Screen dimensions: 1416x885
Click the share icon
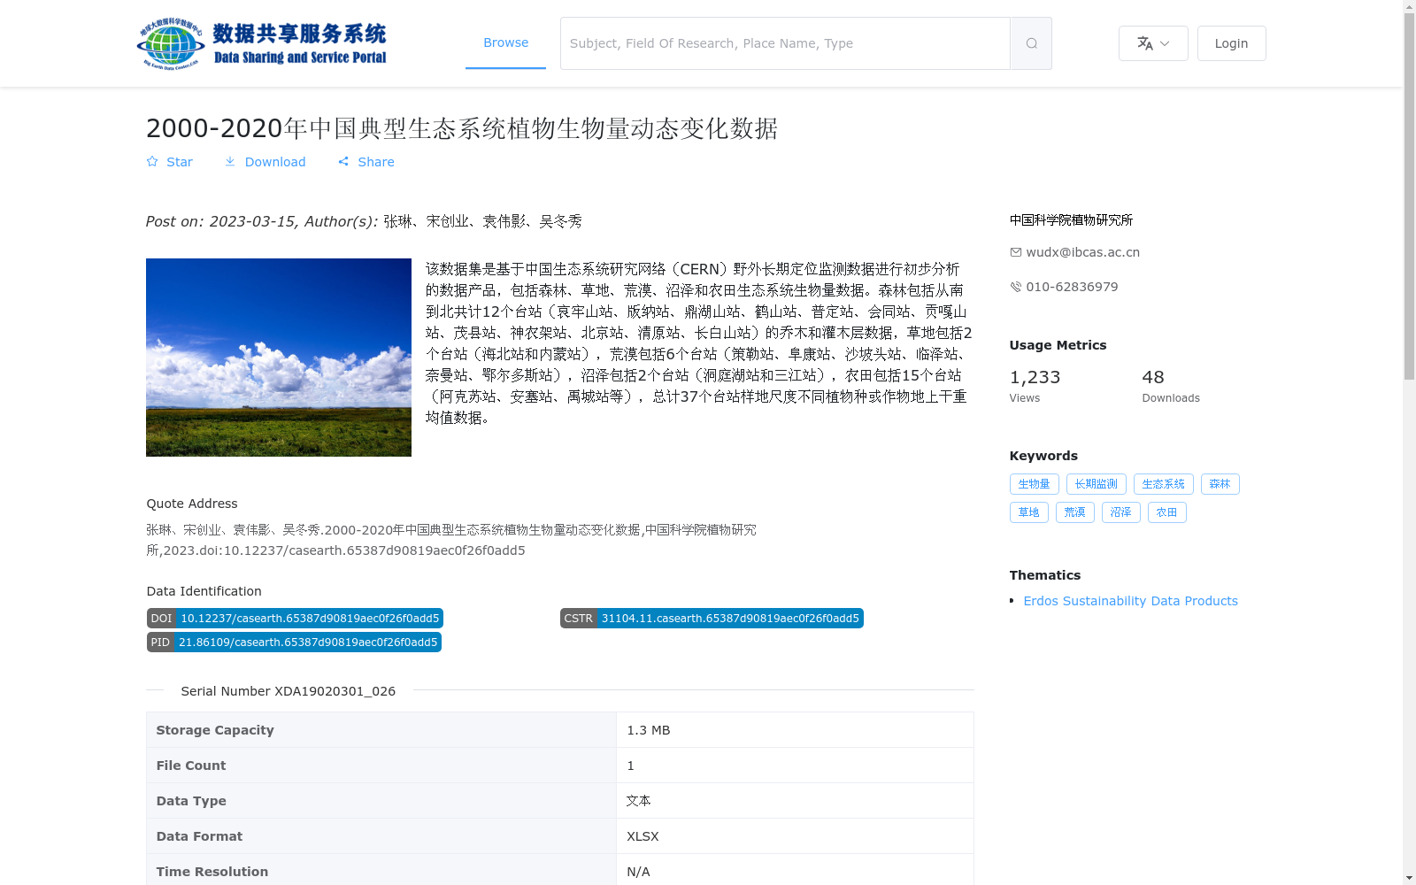343,162
